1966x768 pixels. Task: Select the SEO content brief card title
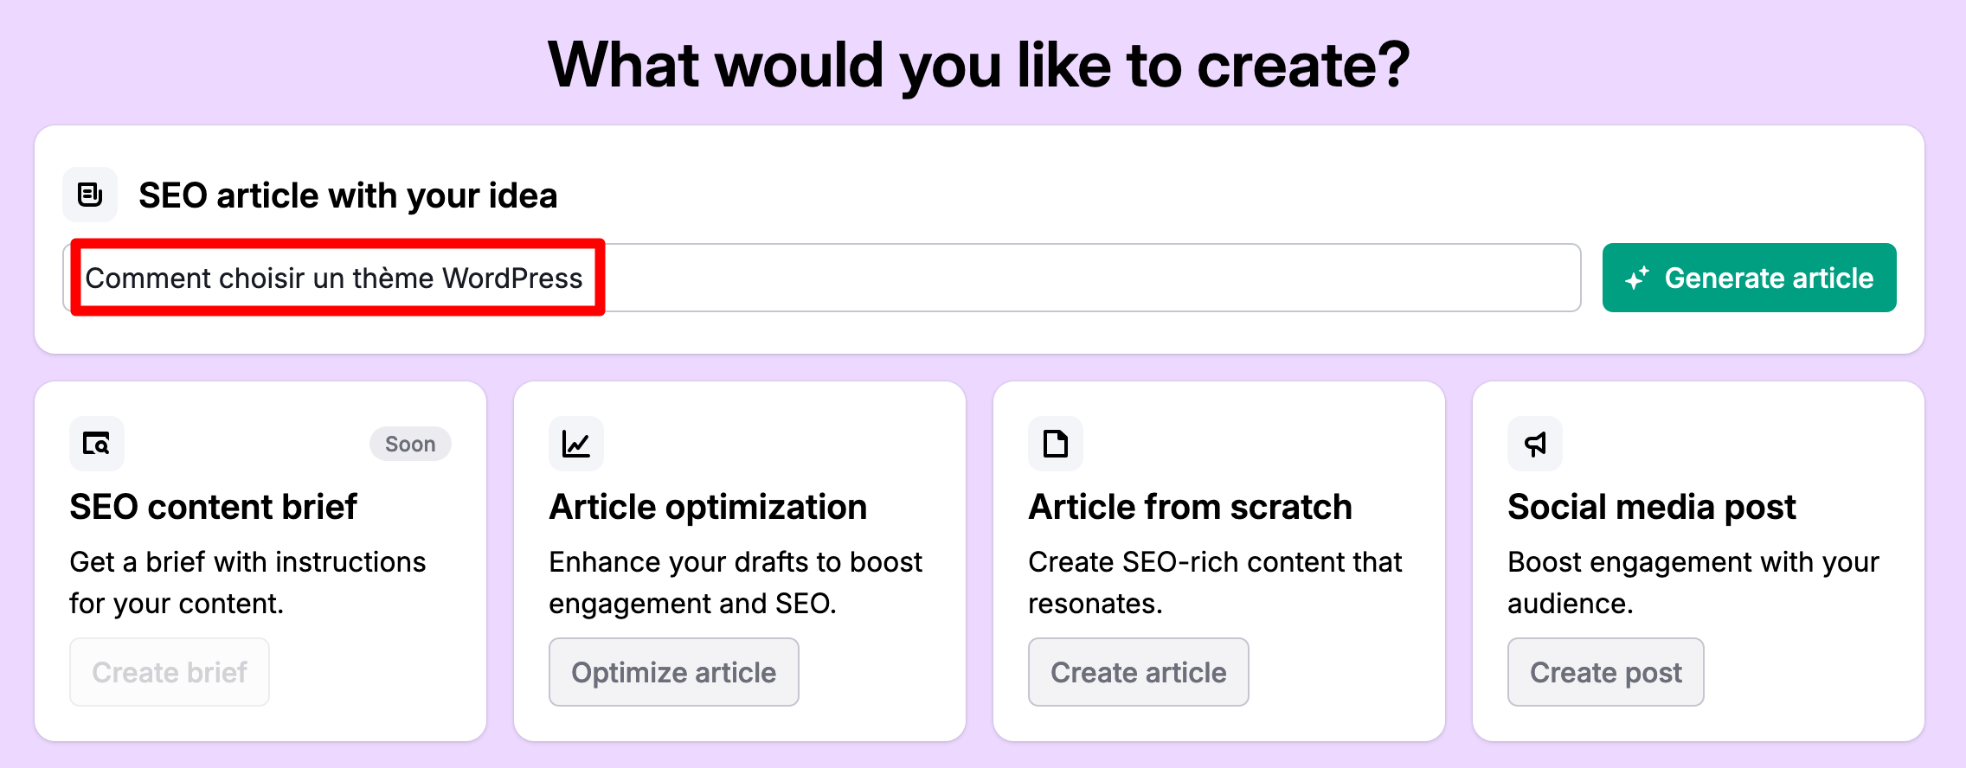(x=213, y=507)
